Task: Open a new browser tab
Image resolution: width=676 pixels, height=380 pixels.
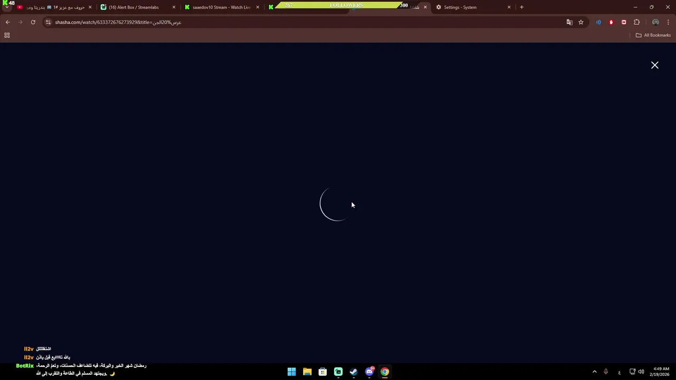Action: pyautogui.click(x=522, y=7)
